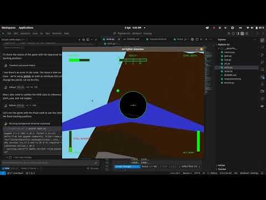Viewport: 266px width, 200px height.
Task: Open requirements.txt in the Explorer tree
Action: click(x=232, y=79)
